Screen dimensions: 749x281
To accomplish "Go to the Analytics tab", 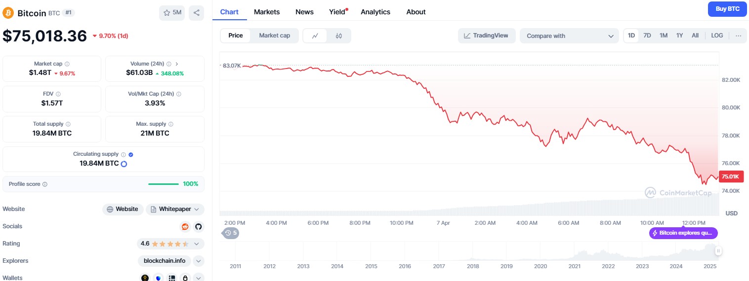I will pos(375,12).
